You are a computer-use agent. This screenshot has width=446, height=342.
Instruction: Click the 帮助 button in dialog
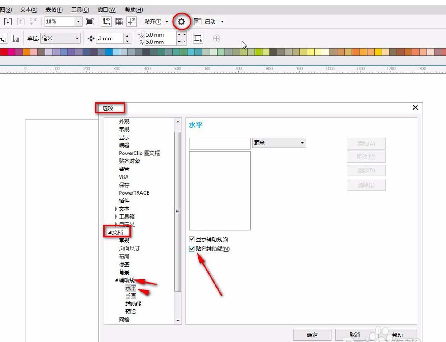pos(397,334)
